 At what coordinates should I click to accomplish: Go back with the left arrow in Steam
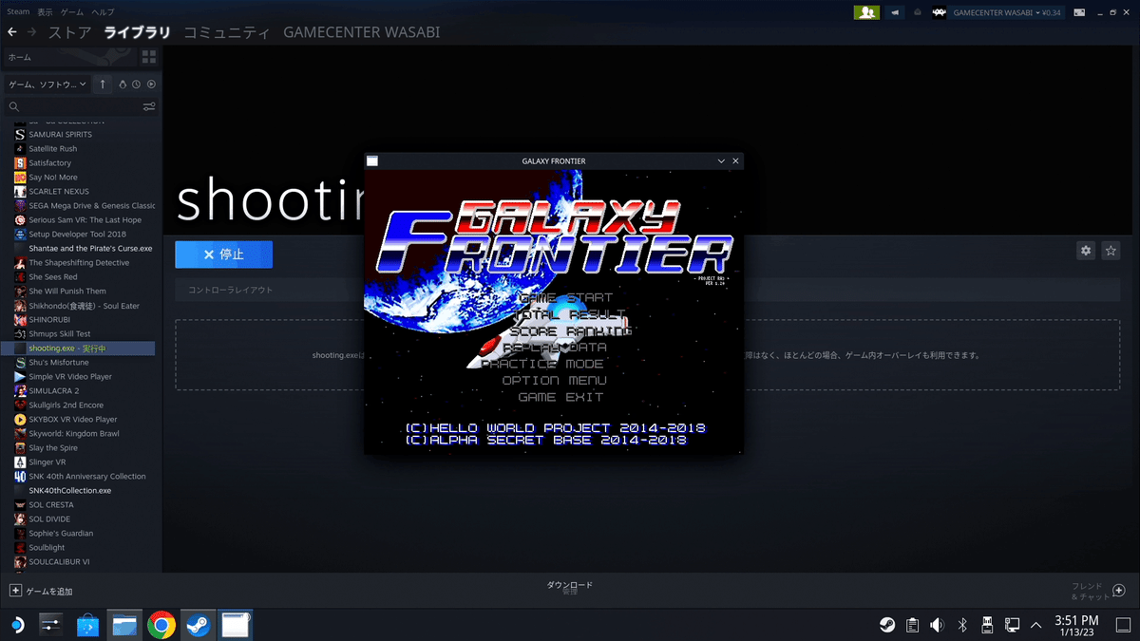coord(11,32)
